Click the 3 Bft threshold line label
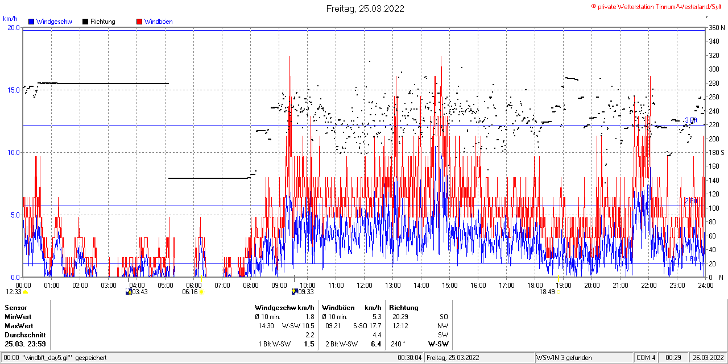This screenshot has height=364, width=728. [x=691, y=120]
